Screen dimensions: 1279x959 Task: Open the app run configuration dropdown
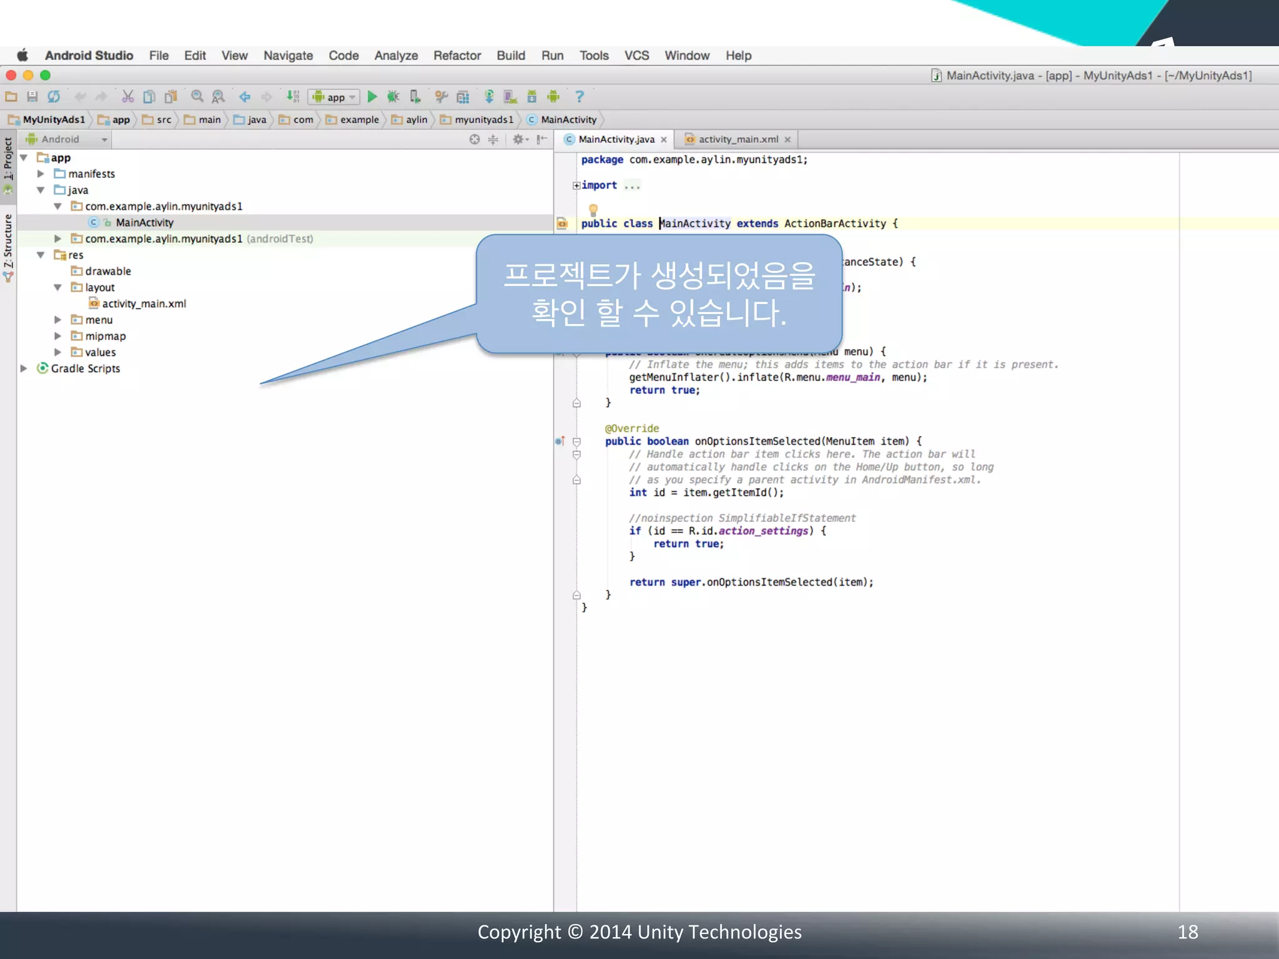[334, 97]
